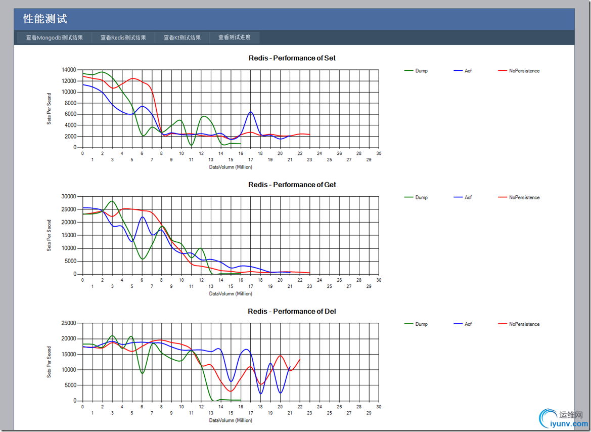Select the Dump legend label in Del chart
Viewport: 591px width, 432px height.
422,324
